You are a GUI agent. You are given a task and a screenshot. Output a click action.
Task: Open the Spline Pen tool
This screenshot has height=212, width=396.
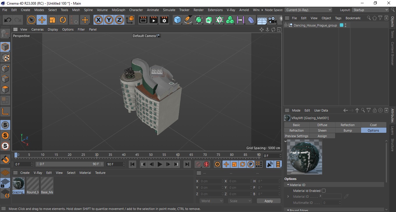[188, 20]
